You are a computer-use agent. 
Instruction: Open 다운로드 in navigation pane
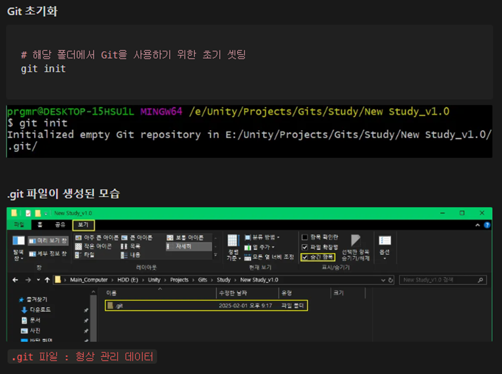pos(36,310)
